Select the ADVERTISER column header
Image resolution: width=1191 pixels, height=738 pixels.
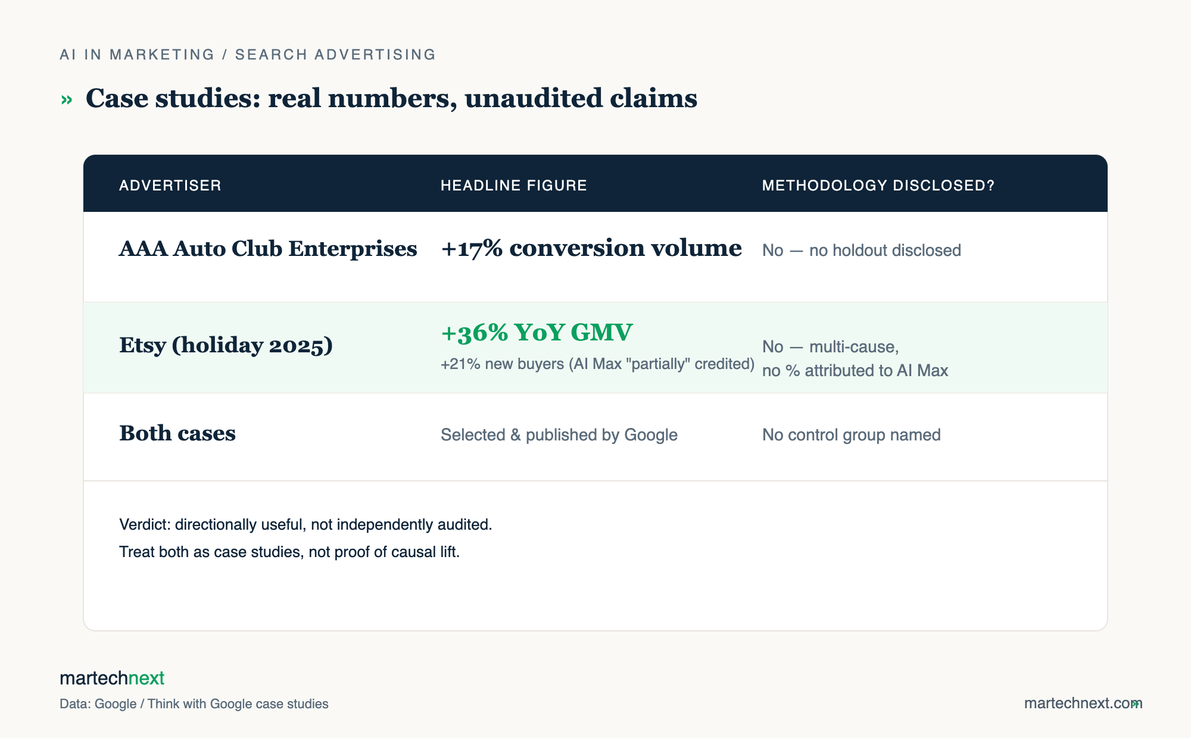click(170, 185)
